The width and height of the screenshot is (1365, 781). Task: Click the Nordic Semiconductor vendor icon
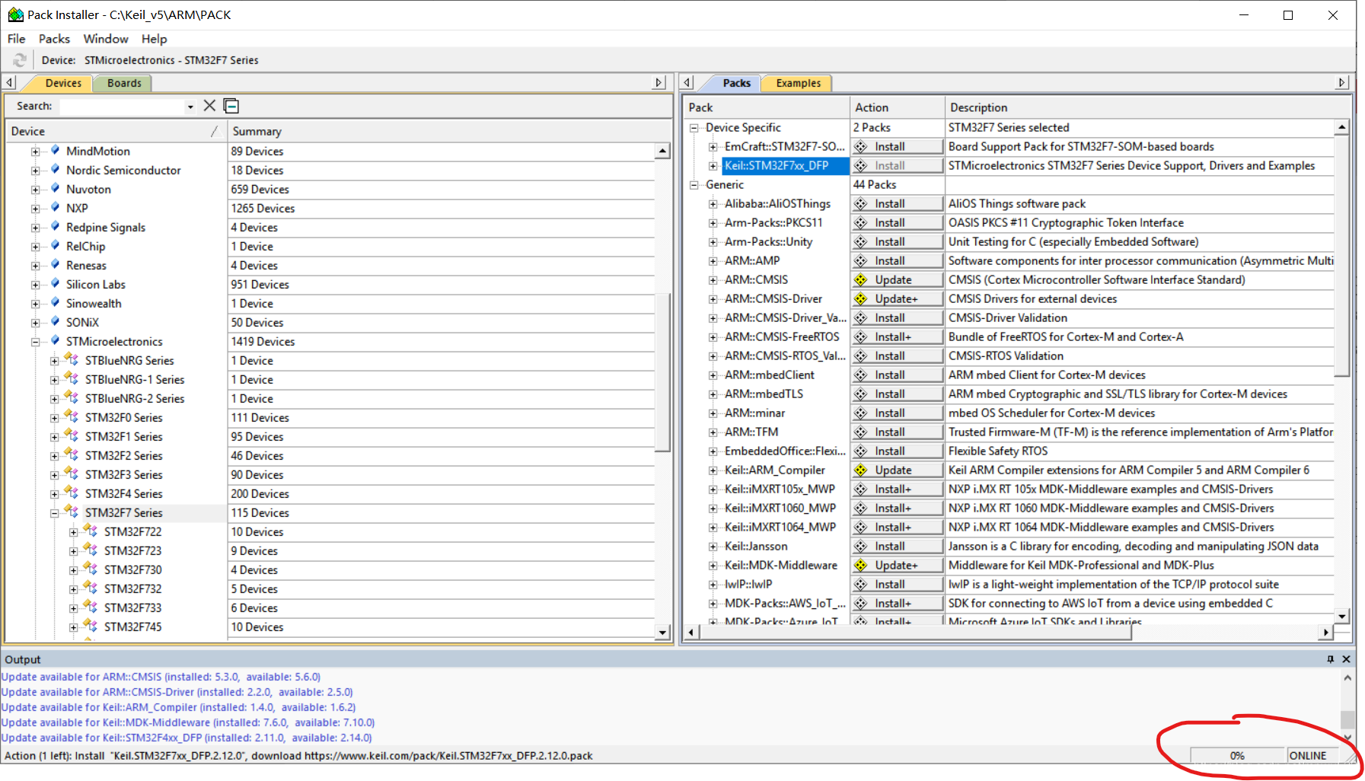click(55, 170)
